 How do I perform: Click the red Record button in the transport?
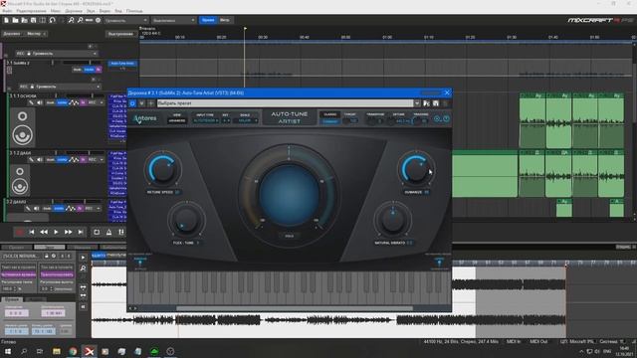[x=19, y=232]
